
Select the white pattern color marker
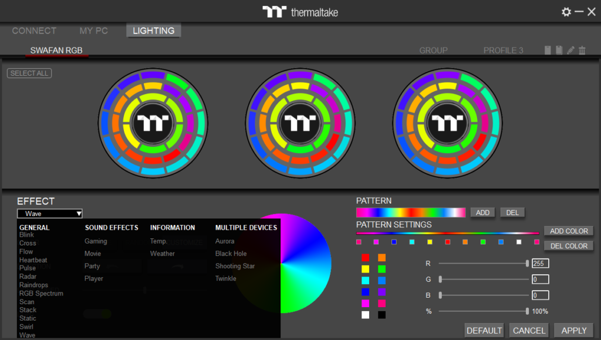pos(519,242)
